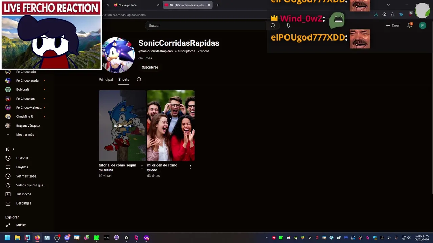Open the channel search magnifier next to Shorts

click(x=139, y=80)
